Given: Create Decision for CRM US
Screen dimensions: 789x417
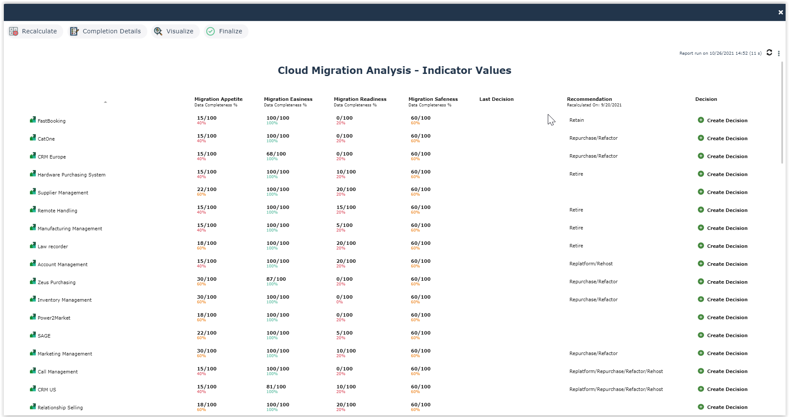Looking at the screenshot, I should (723, 389).
